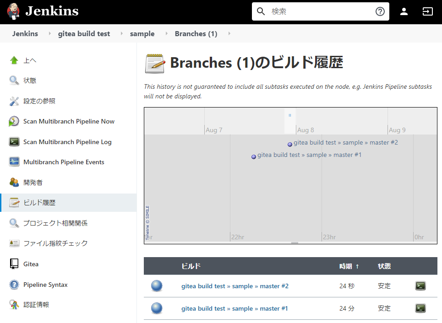
Task: Open the sample breadcrumb
Action: [142, 33]
